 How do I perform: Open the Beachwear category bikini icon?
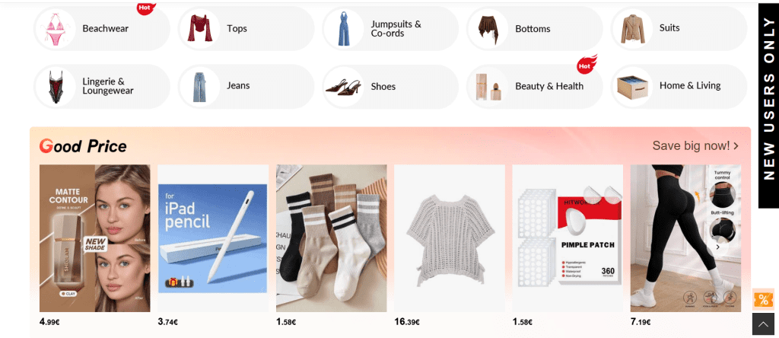coord(55,28)
